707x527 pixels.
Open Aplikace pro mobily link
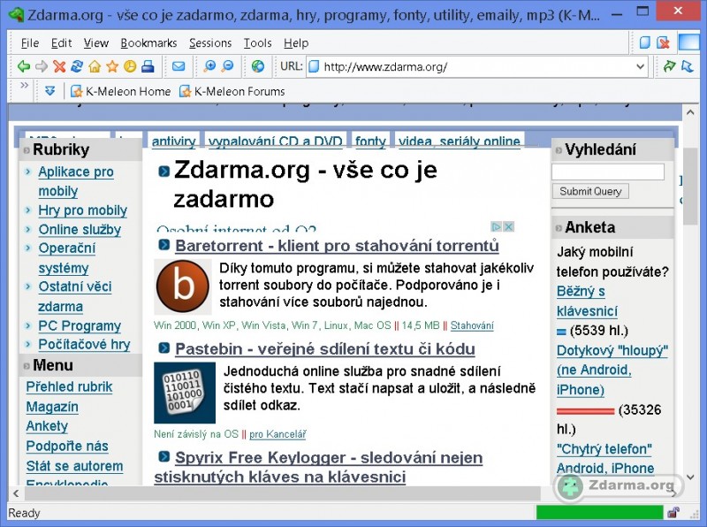(76, 181)
